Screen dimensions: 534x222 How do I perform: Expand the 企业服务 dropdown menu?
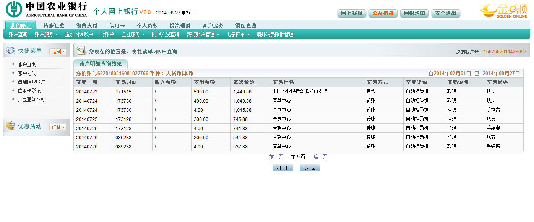click(x=133, y=34)
